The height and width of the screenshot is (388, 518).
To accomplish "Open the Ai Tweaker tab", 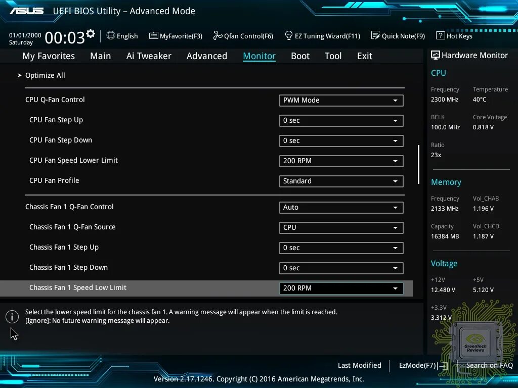I will tap(149, 56).
